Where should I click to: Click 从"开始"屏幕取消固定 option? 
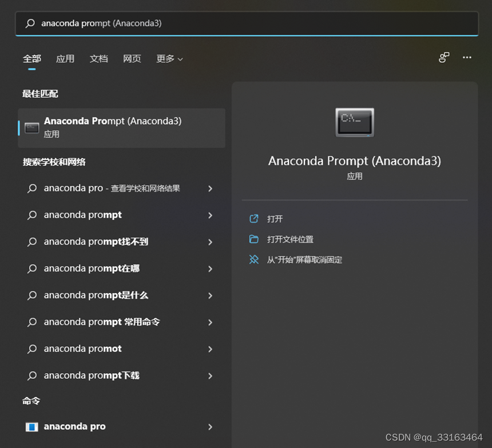pos(304,260)
